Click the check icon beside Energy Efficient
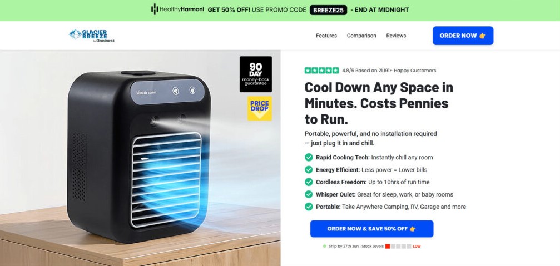This screenshot has width=560, height=266. click(309, 170)
